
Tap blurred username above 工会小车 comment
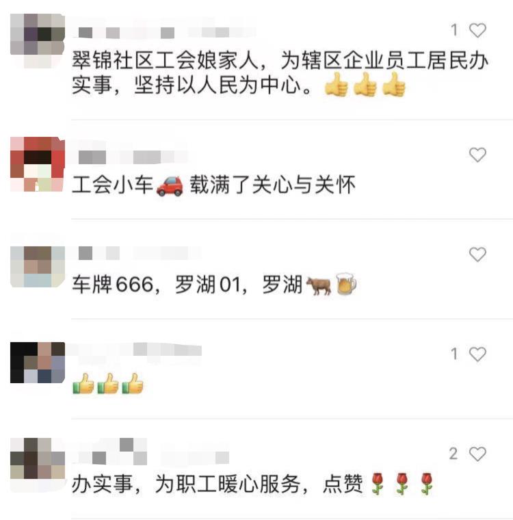pyautogui.click(x=129, y=157)
